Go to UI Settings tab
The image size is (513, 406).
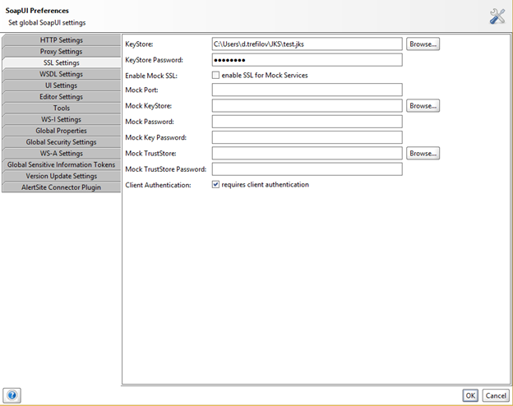[x=61, y=85]
